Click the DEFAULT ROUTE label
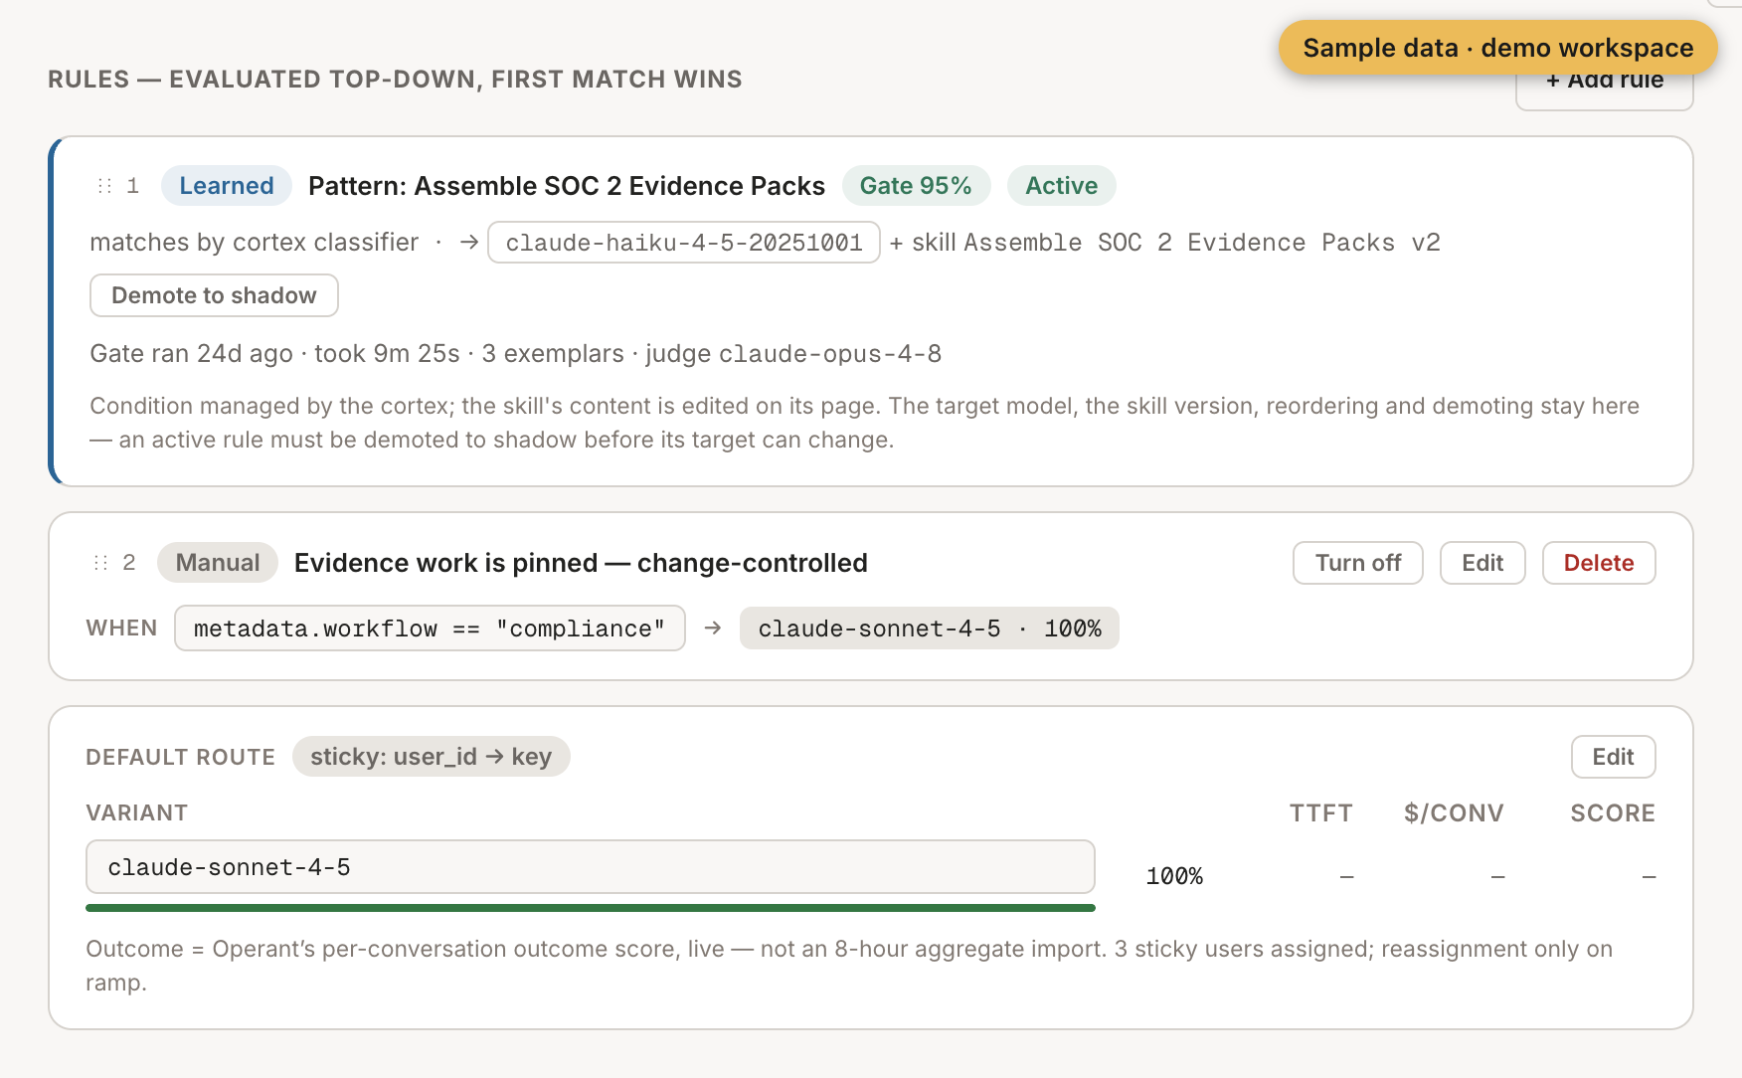Viewport: 1742px width, 1078px height. [x=181, y=758]
